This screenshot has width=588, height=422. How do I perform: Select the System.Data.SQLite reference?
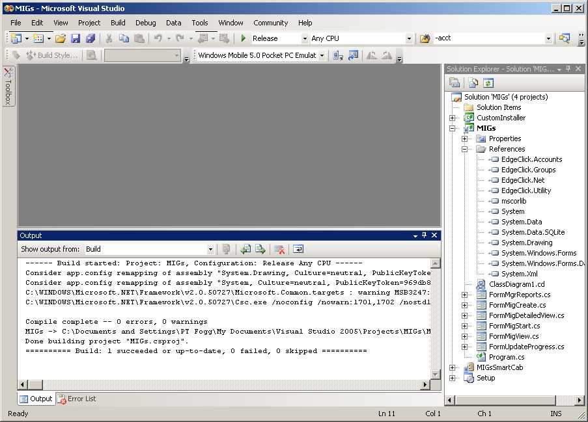click(x=533, y=232)
